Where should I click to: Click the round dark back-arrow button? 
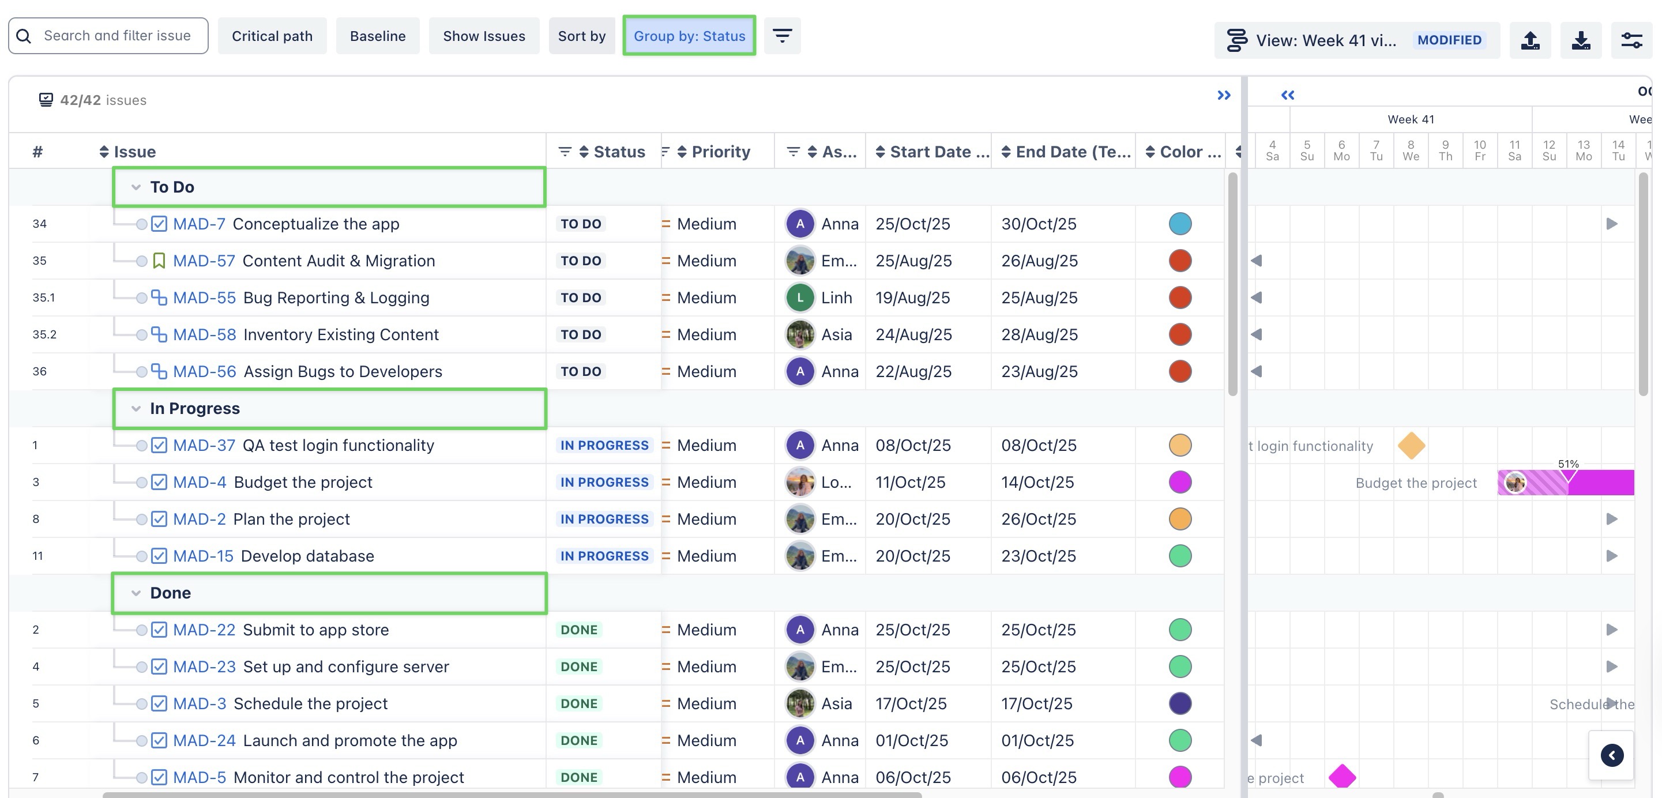click(x=1611, y=755)
